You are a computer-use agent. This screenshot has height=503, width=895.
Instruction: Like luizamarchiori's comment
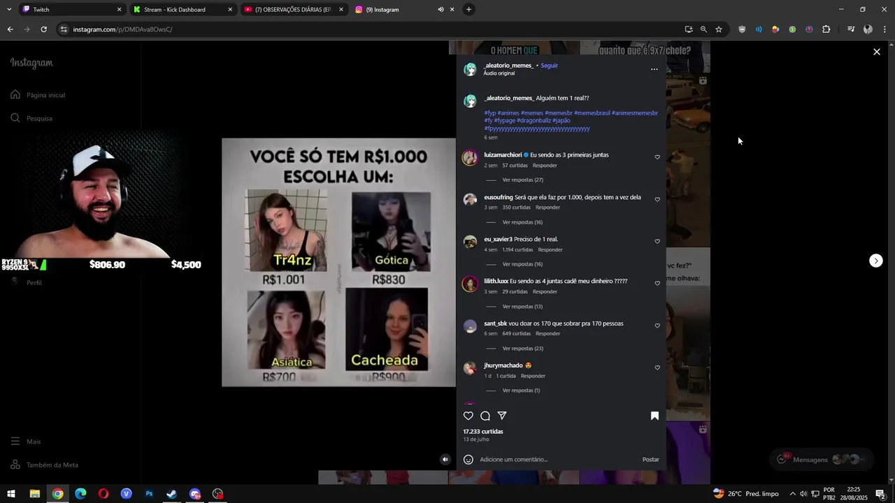pyautogui.click(x=657, y=157)
